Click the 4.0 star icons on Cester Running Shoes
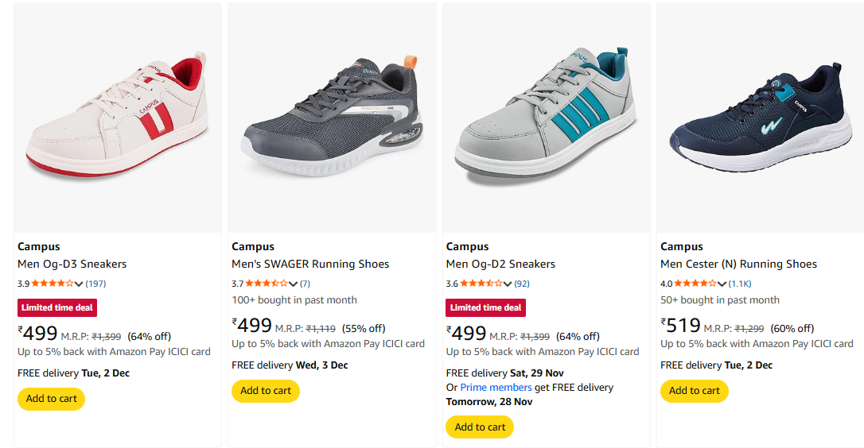This screenshot has height=448, width=864. coord(695,284)
